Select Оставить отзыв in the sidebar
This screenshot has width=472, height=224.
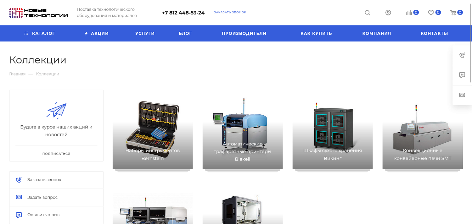tap(56, 215)
